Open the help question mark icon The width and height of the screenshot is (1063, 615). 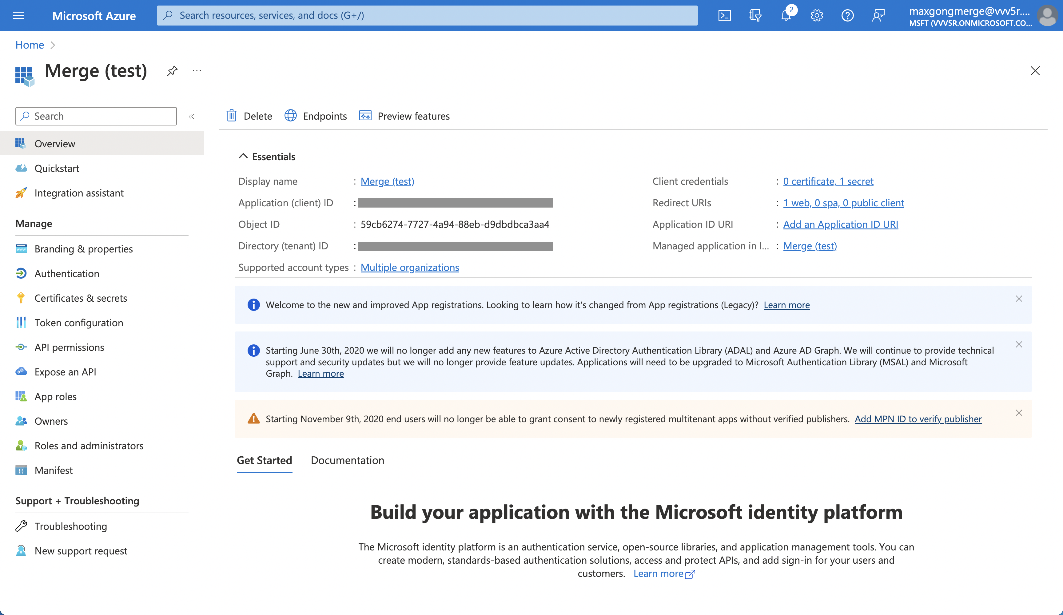click(847, 16)
